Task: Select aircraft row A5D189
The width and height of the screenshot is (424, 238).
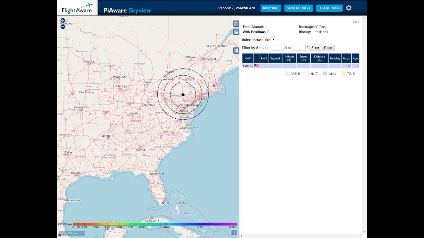Action: click(301, 66)
